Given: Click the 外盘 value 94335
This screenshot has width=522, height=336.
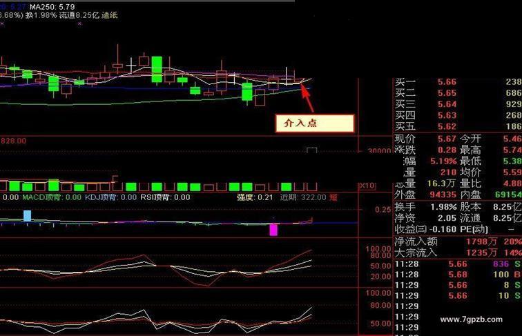Looking at the screenshot, I should tap(443, 195).
